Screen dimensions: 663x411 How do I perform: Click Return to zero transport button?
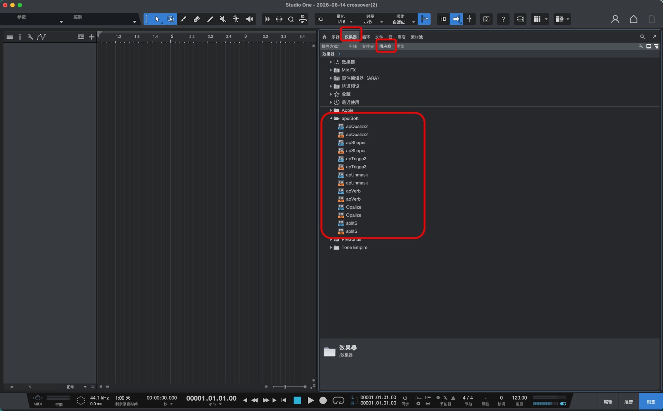click(284, 400)
